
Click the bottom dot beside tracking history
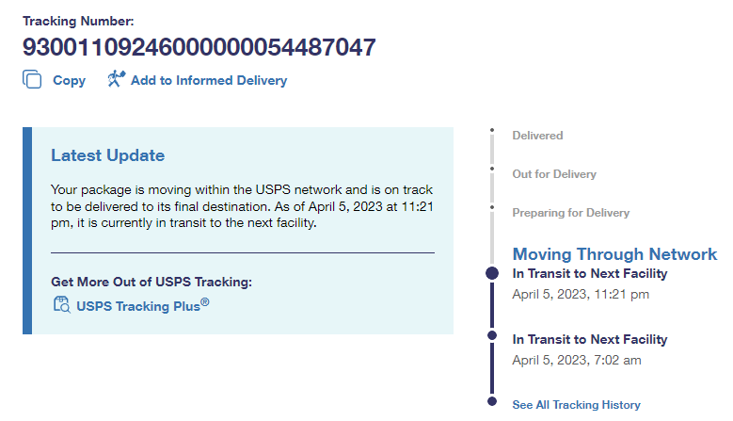491,402
